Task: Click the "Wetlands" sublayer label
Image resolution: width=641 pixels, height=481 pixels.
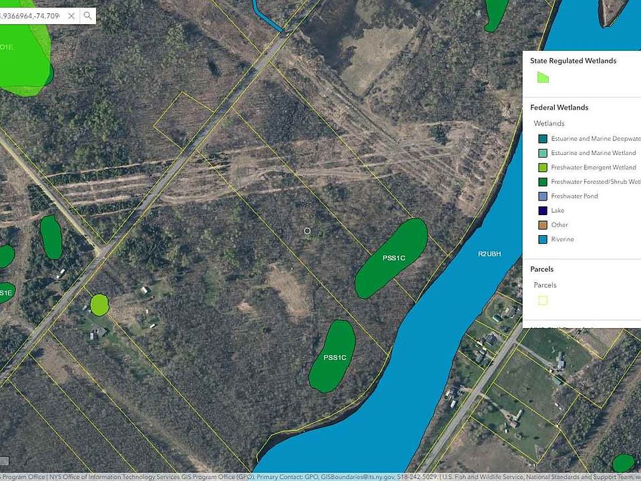Action: 549,124
